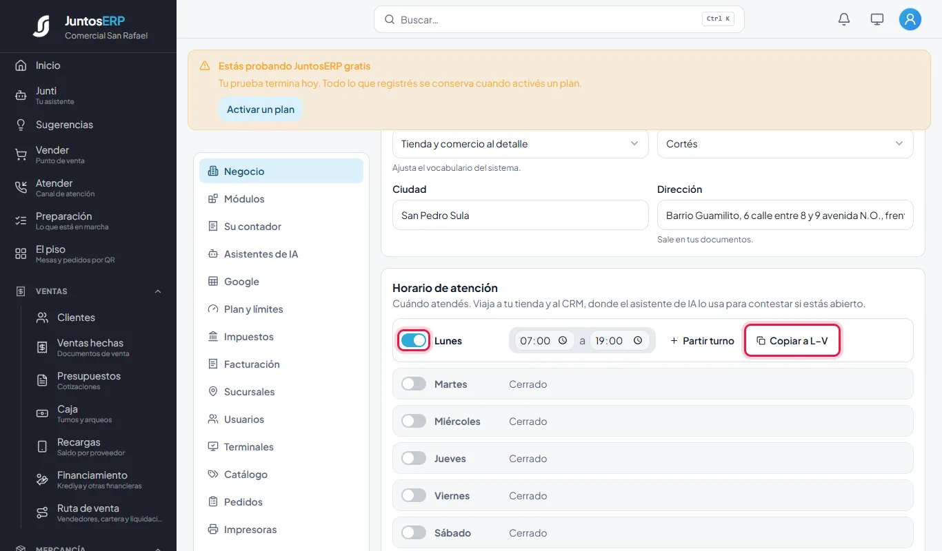Click the search magnifier icon
The image size is (942, 551).
(390, 19)
